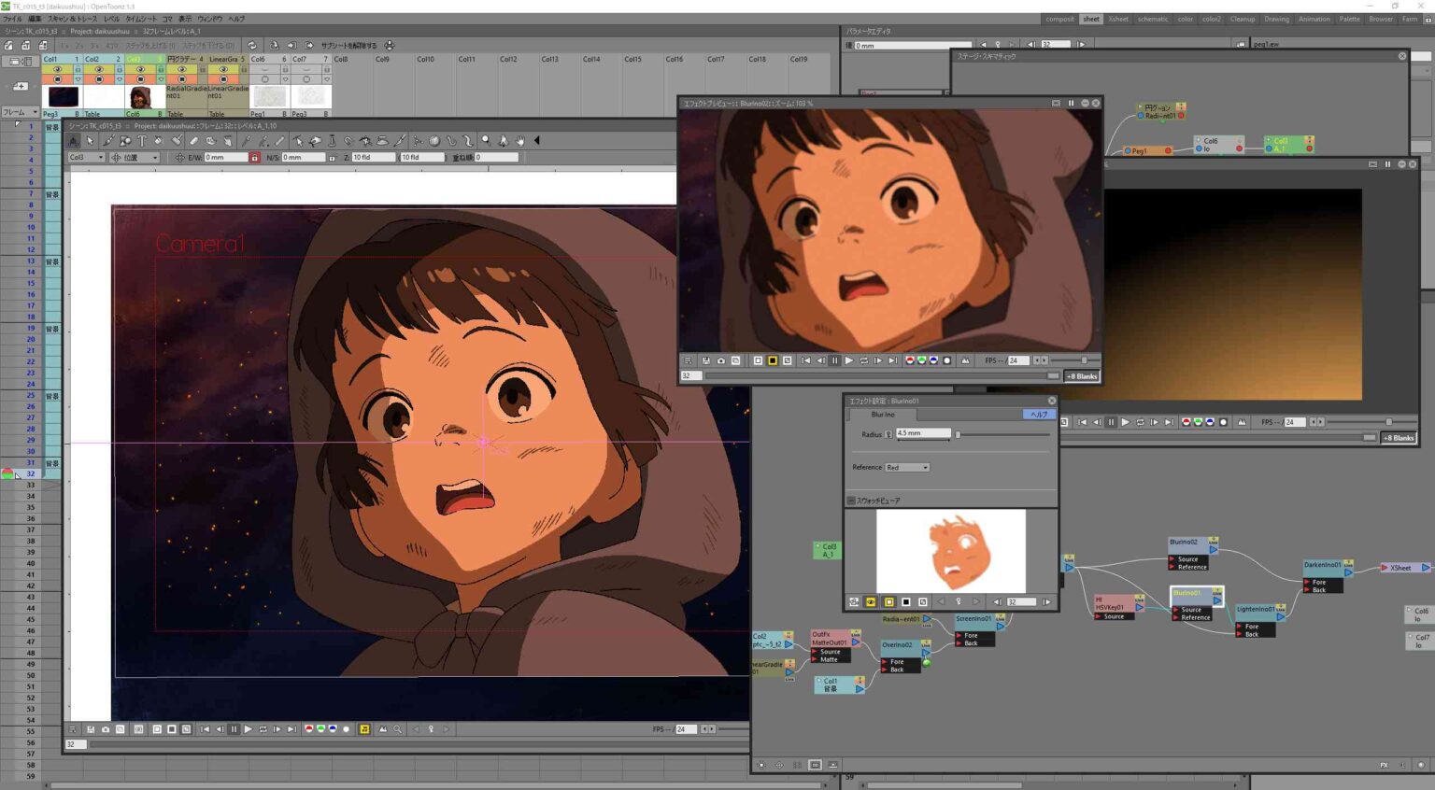This screenshot has height=790, width=1435.
Task: Open the ファイル menu
Action: click(13, 18)
